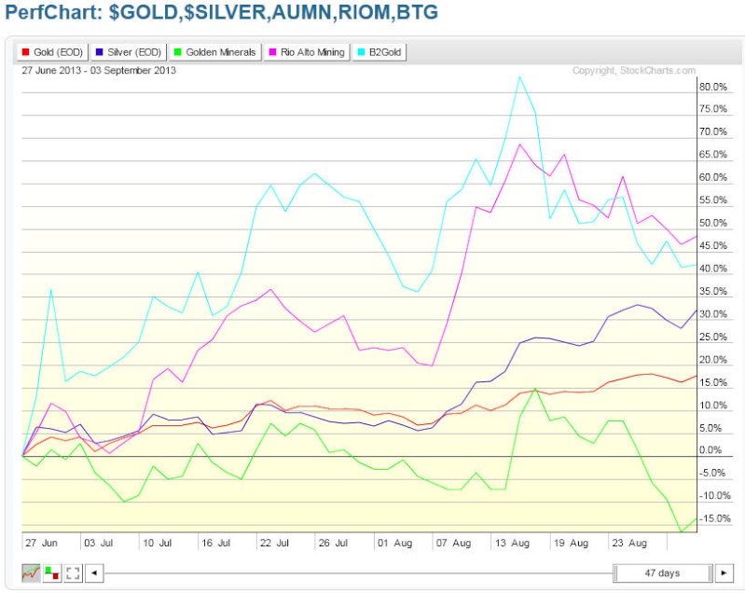Click the 19 Aug axis label
This screenshot has height=593, width=745.
pyautogui.click(x=571, y=543)
